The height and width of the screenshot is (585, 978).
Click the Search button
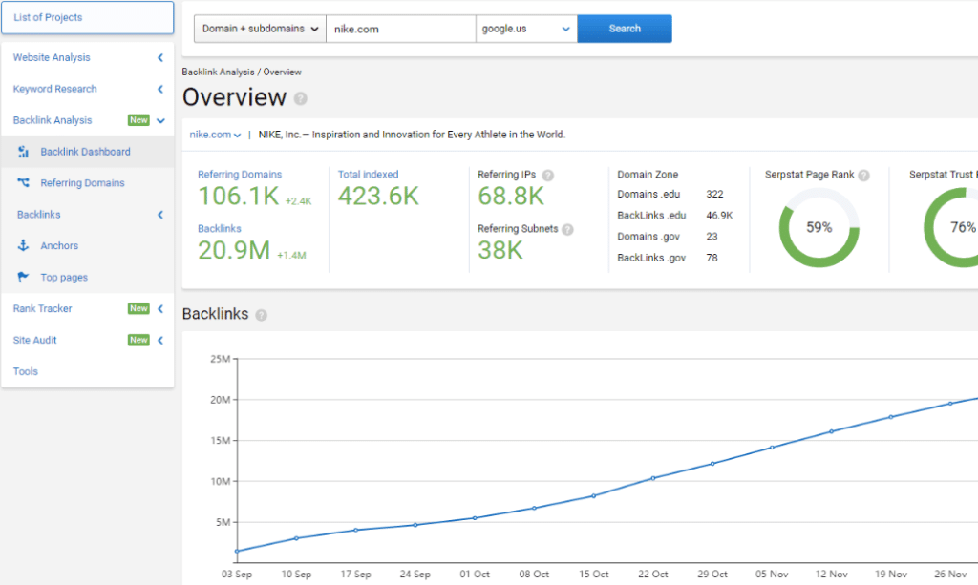625,29
